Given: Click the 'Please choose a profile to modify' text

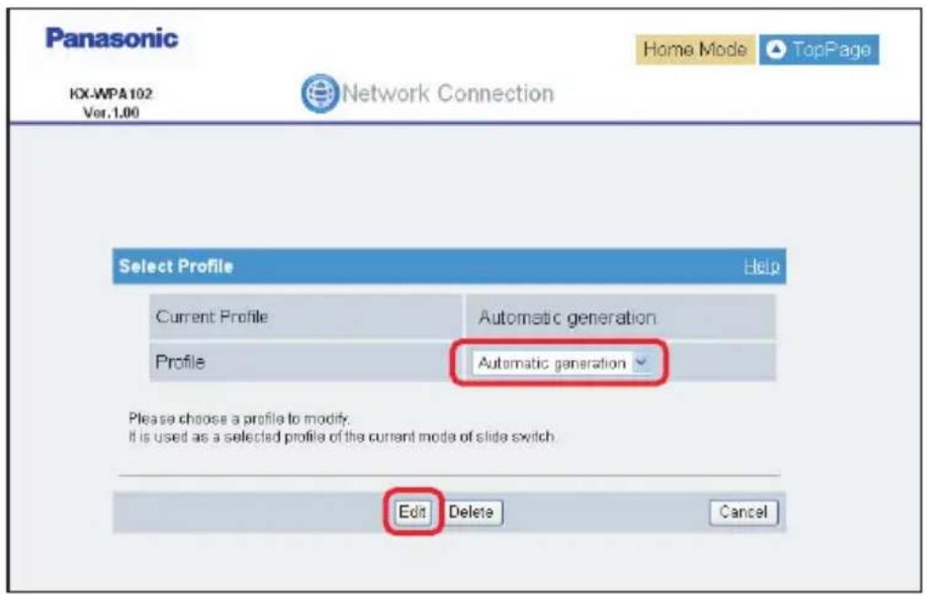Looking at the screenshot, I should (x=240, y=419).
